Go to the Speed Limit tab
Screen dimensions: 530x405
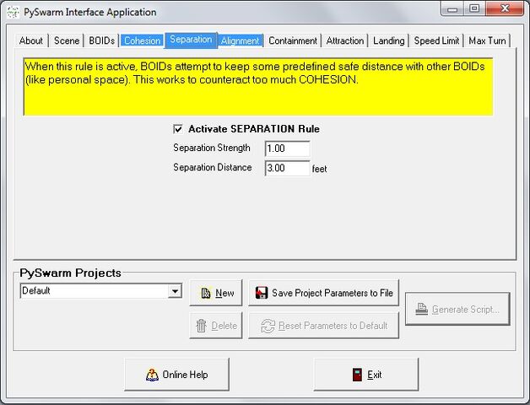(x=436, y=40)
